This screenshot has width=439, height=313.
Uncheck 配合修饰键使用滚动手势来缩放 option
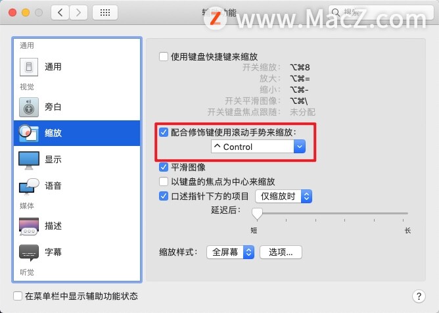(164, 132)
